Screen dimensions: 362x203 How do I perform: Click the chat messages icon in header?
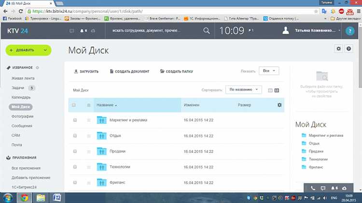pos(72,30)
